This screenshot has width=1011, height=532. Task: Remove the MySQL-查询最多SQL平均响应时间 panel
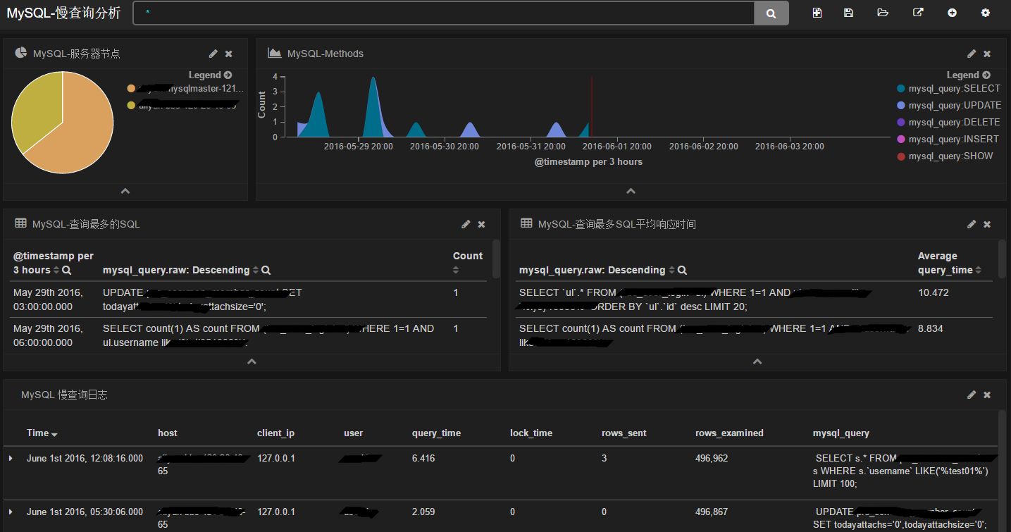(x=987, y=224)
